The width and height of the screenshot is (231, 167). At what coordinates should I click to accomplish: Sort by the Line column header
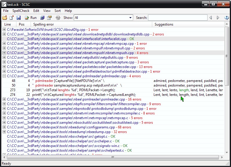pos(9,24)
